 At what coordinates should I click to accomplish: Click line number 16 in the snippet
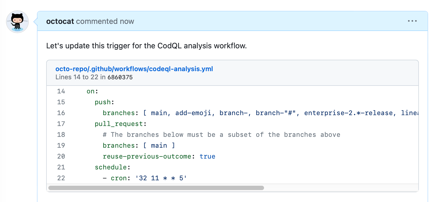pyautogui.click(x=61, y=113)
